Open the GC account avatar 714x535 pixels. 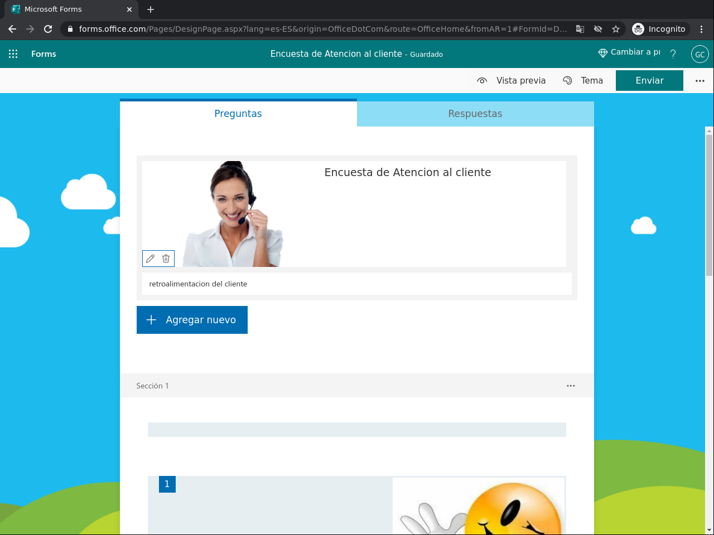(x=700, y=54)
